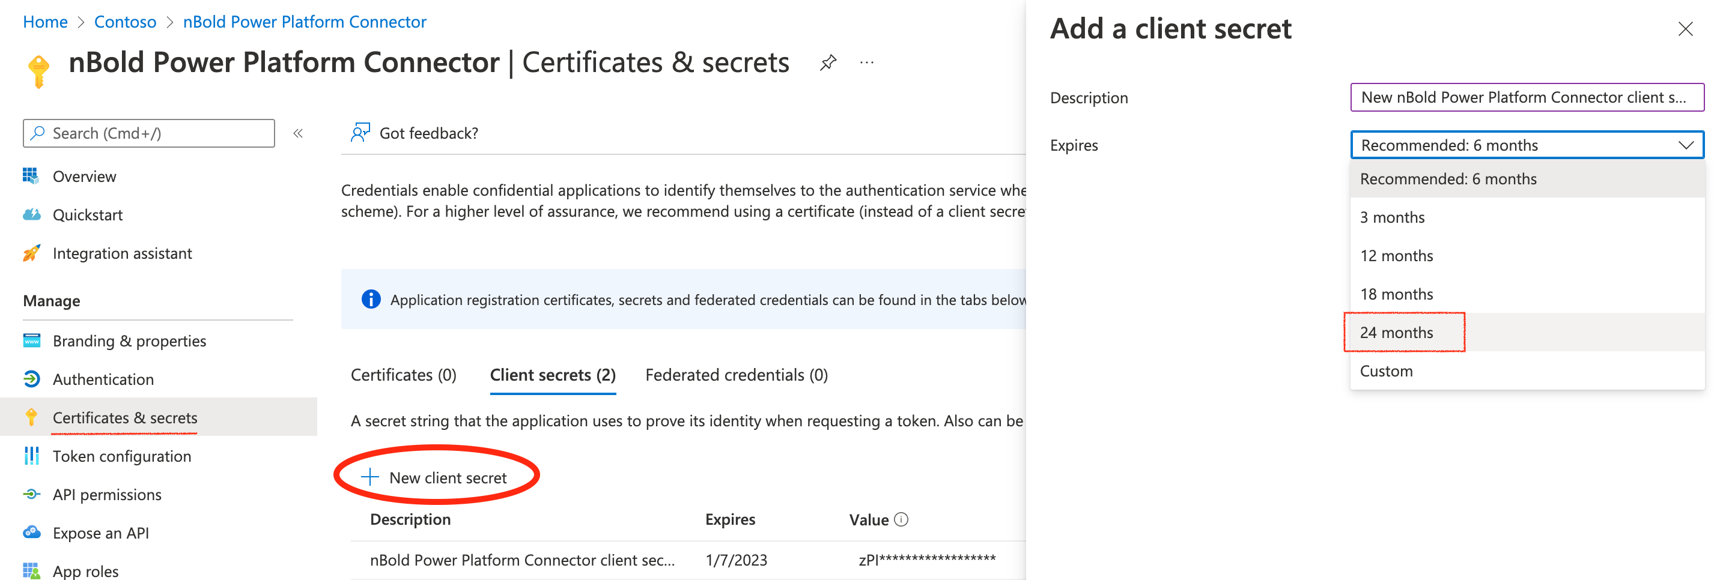The width and height of the screenshot is (1729, 580).
Task: Click the pin icon beside page title
Action: [828, 63]
